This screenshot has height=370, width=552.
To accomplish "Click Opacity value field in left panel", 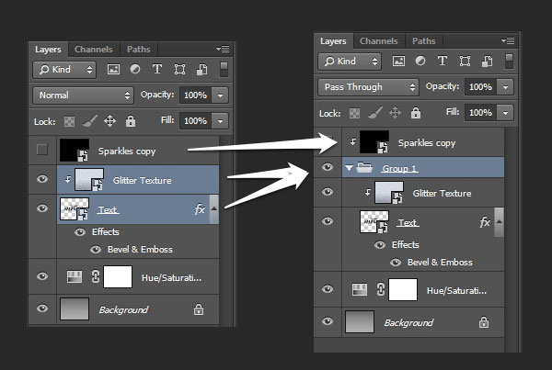I will [195, 95].
